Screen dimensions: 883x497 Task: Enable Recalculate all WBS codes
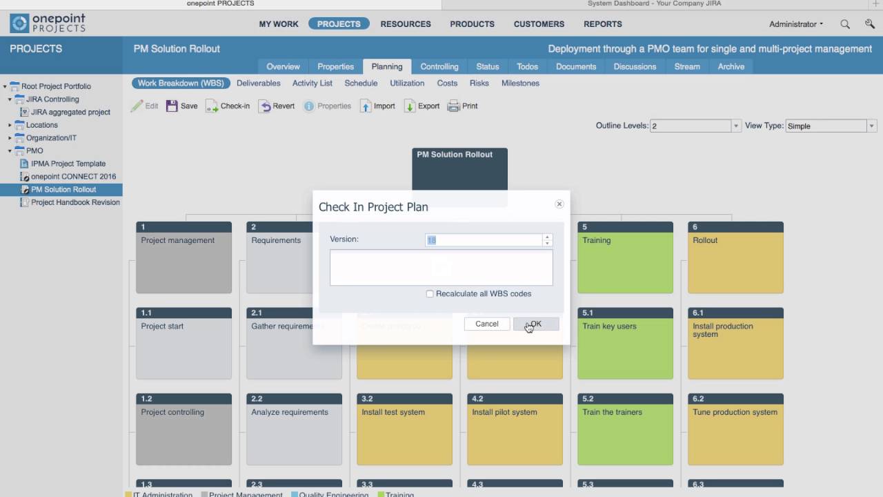tap(430, 293)
